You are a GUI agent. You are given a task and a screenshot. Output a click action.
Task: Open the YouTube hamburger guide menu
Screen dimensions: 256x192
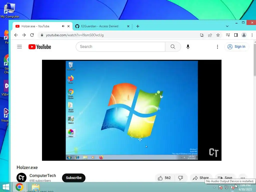tap(19, 47)
